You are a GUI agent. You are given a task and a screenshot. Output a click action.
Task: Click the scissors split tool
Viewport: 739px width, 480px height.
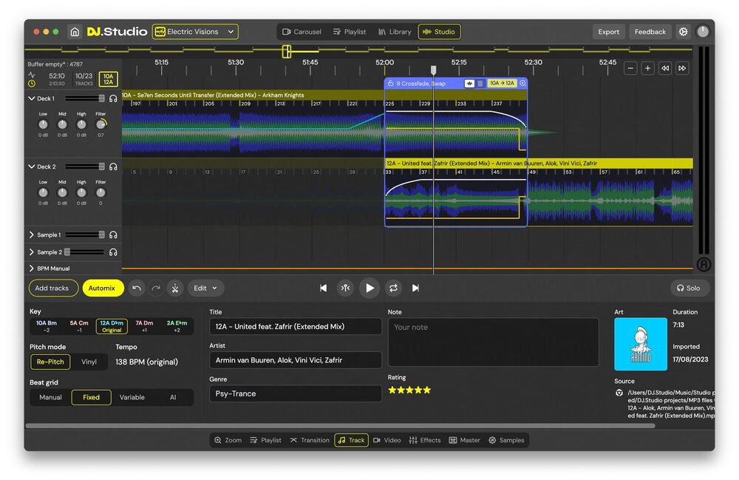(x=174, y=288)
